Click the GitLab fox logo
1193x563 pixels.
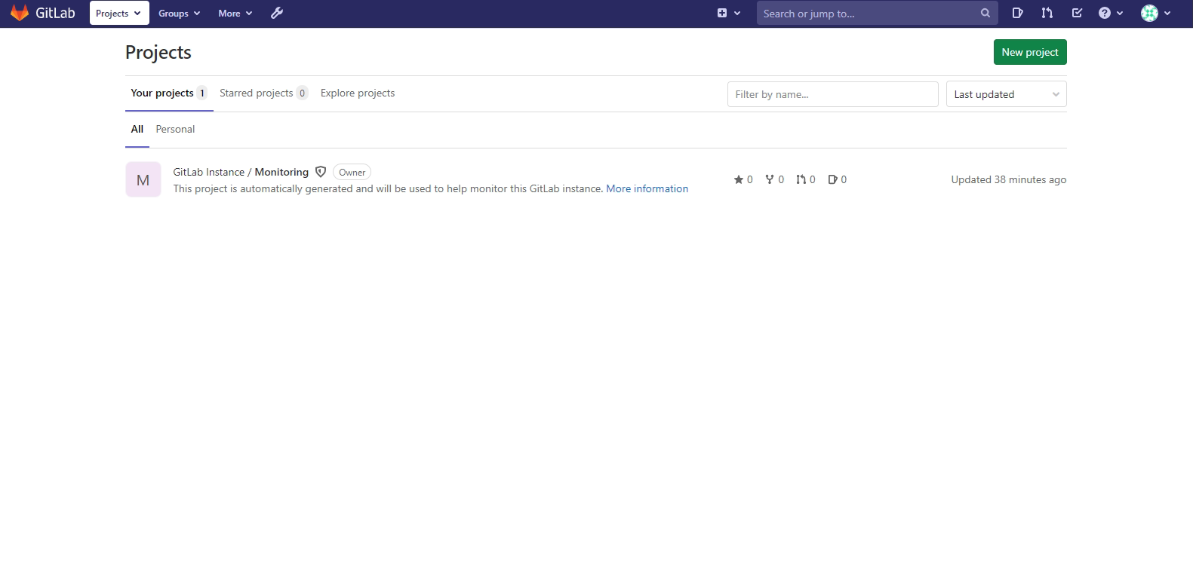(20, 13)
